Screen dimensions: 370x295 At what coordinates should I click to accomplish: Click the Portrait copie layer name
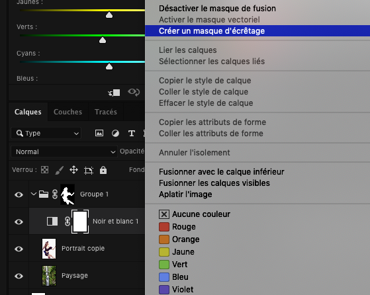(83, 249)
